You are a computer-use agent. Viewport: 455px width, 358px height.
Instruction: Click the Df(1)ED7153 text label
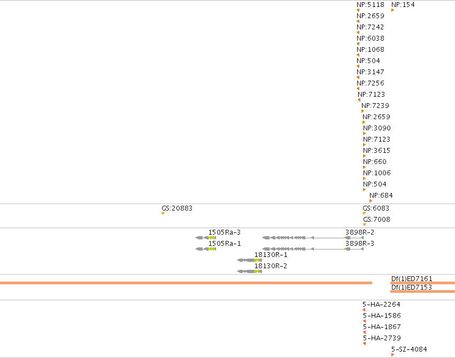click(412, 287)
